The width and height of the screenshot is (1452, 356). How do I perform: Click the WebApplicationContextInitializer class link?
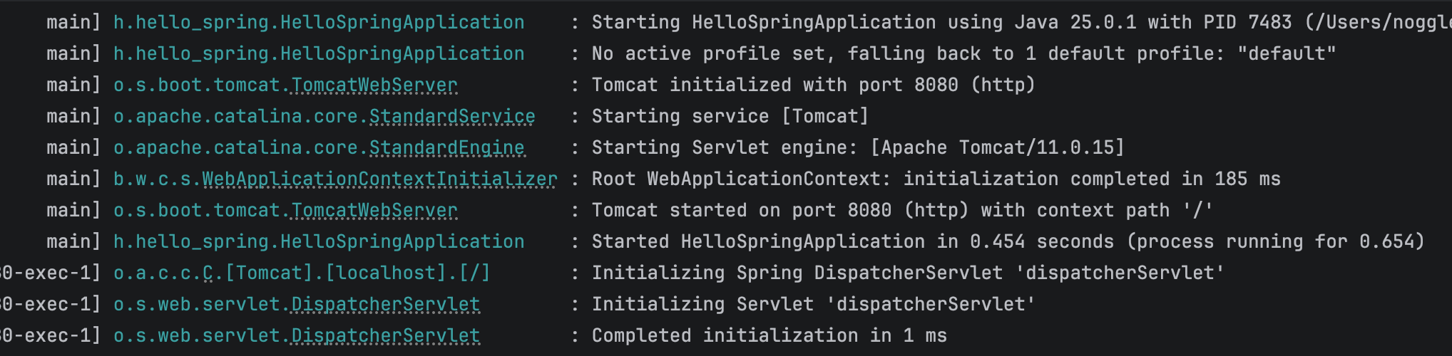point(379,179)
